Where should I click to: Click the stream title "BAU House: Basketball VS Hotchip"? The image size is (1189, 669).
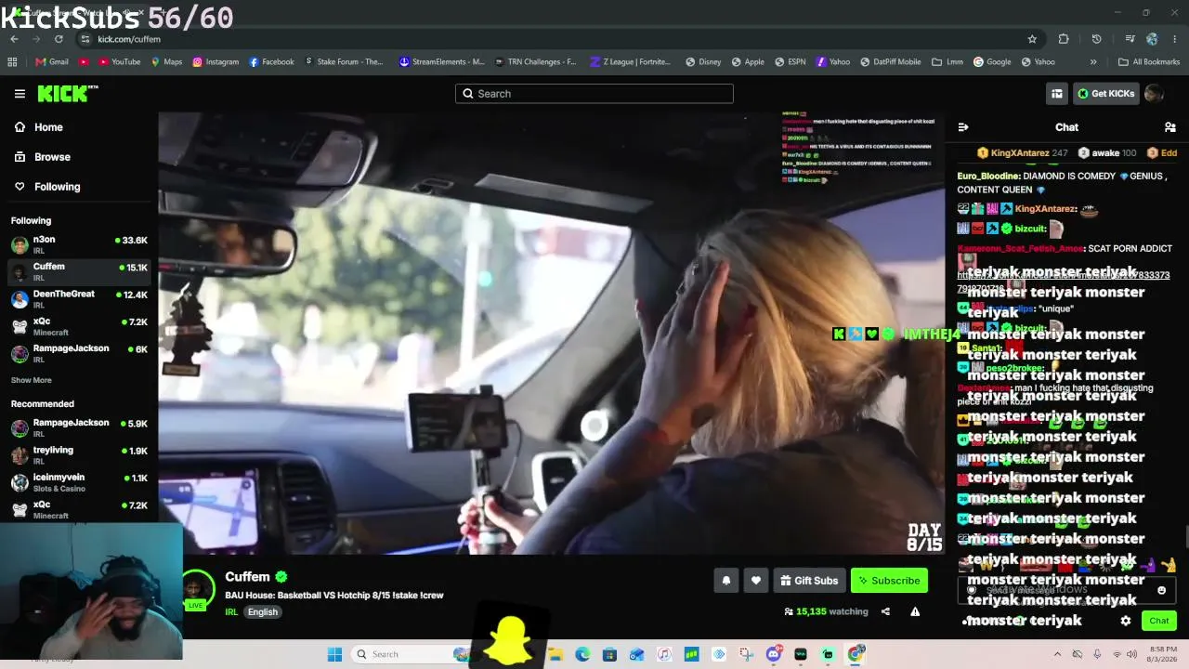coord(334,595)
